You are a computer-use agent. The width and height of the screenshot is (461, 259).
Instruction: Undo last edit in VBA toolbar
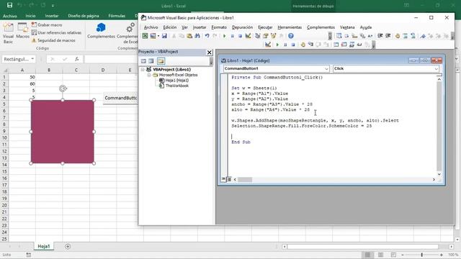(207, 36)
